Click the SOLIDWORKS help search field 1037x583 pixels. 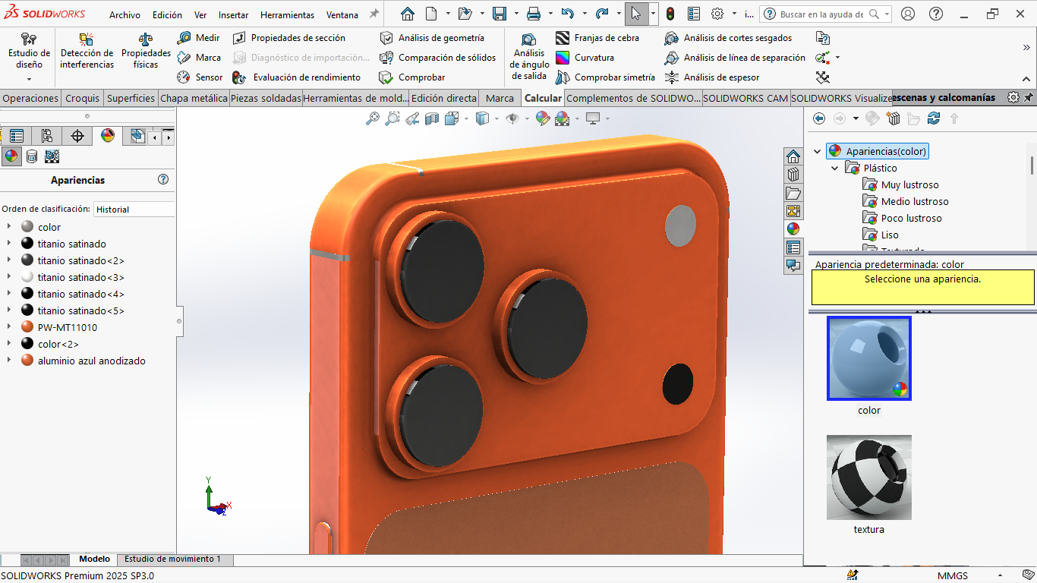click(x=821, y=14)
